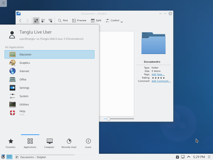This screenshot has height=160, width=213.
Task: Set the Documents folder star rating
Action: (x=158, y=78)
